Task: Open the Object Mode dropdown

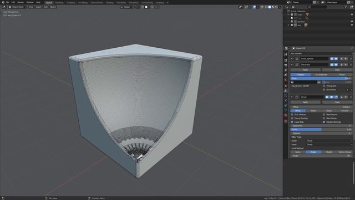Action: [x=18, y=7]
